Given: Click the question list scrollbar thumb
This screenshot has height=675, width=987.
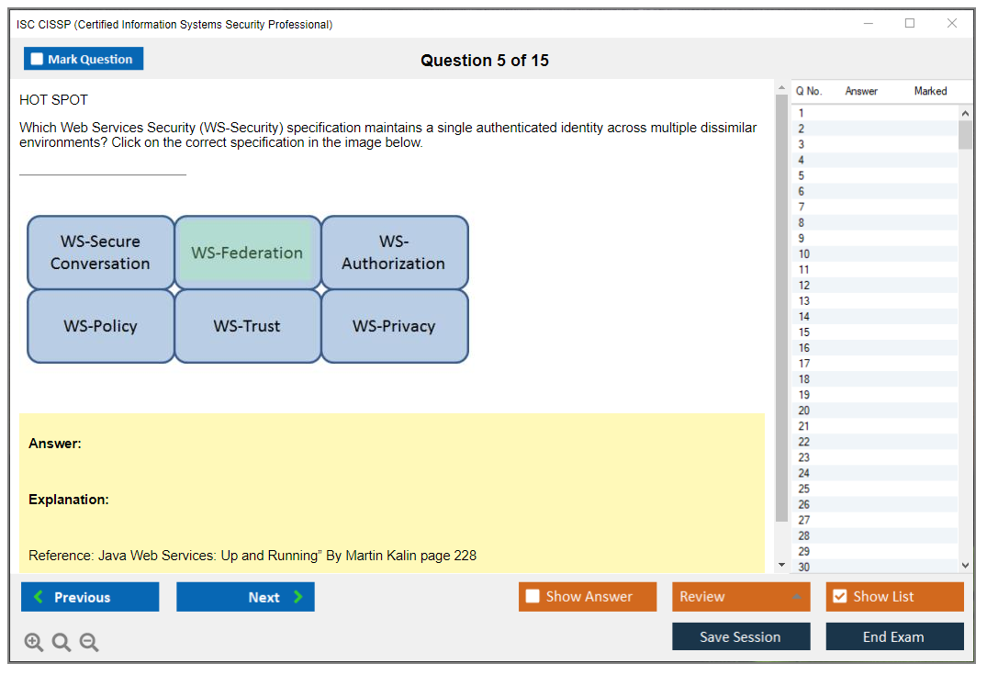Looking at the screenshot, I should [965, 134].
